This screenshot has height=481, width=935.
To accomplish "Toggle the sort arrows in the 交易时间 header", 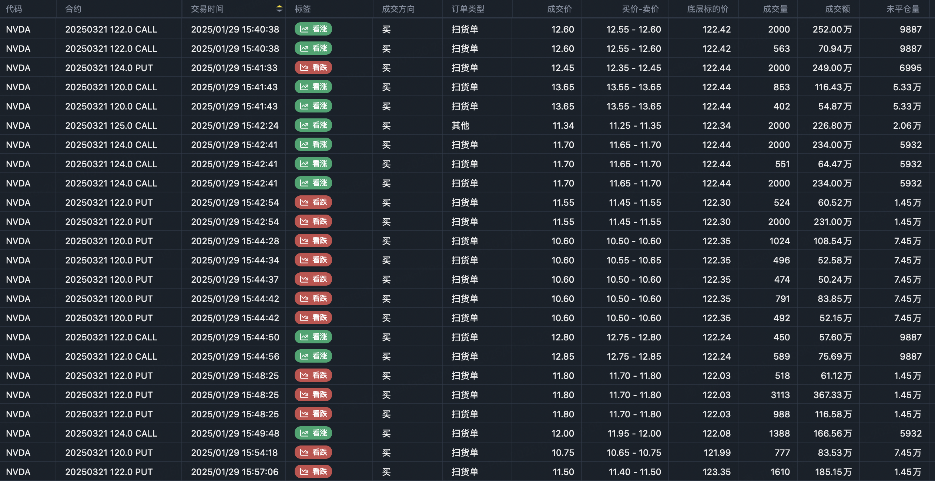I will coord(279,9).
